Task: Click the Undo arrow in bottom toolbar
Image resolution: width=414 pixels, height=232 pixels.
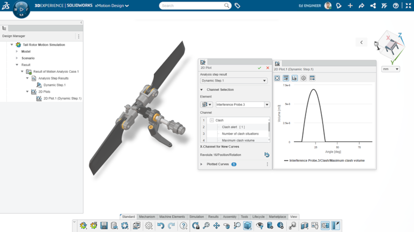Action: point(160,226)
